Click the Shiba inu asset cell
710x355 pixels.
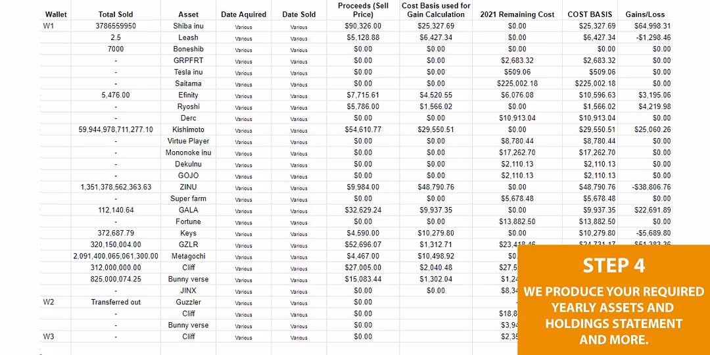pos(189,26)
